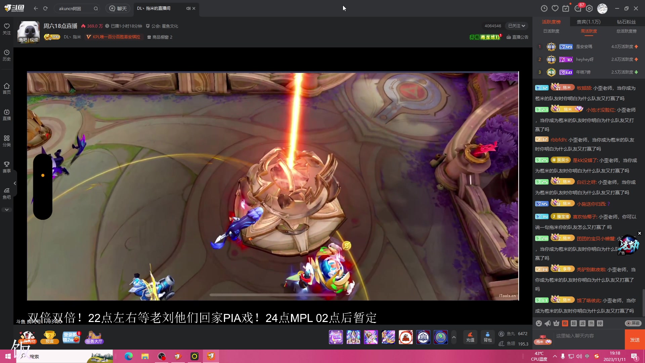645x363 pixels.
Task: Toggle the 滤 filter chat option
Action: (583, 323)
